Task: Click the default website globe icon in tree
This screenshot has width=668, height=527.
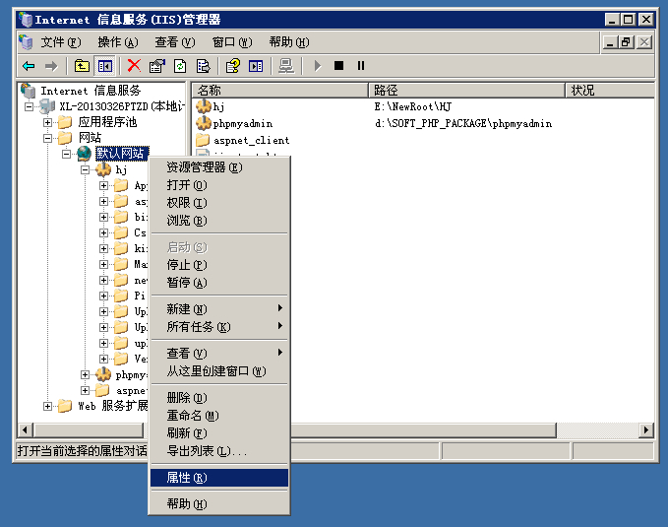Action: pyautogui.click(x=85, y=154)
